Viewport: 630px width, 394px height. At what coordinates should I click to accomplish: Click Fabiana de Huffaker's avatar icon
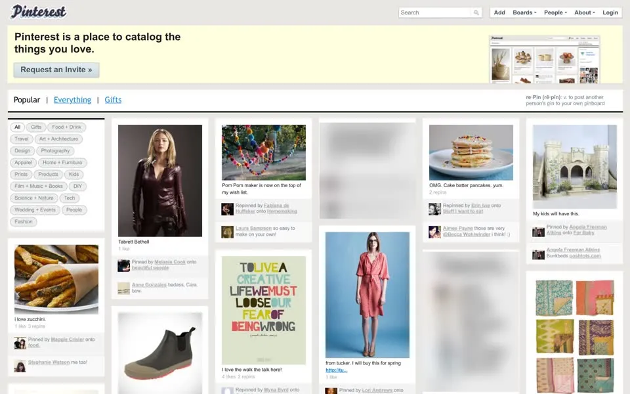coord(228,209)
